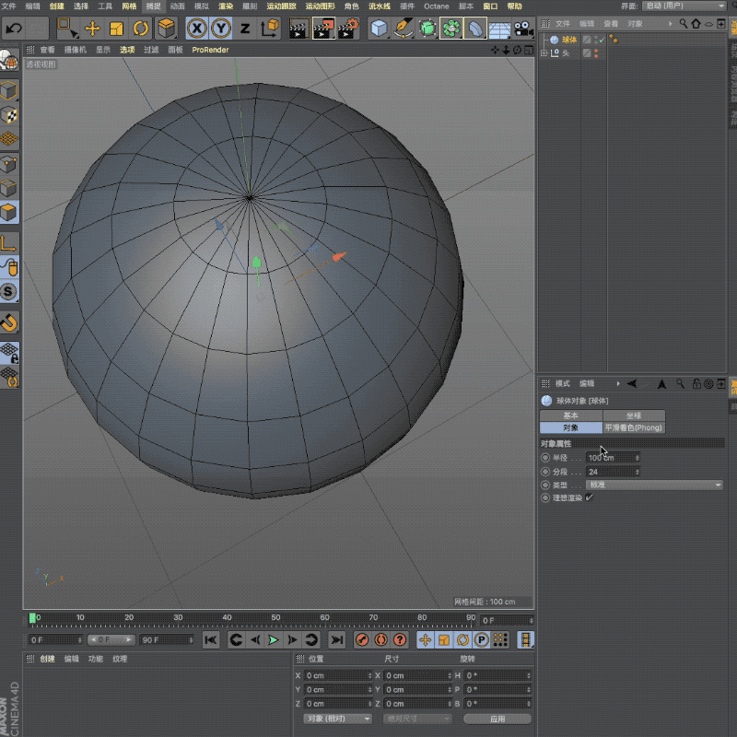Image resolution: width=737 pixels, height=737 pixels.
Task: Open the Floor environment objects icon
Action: (499, 29)
